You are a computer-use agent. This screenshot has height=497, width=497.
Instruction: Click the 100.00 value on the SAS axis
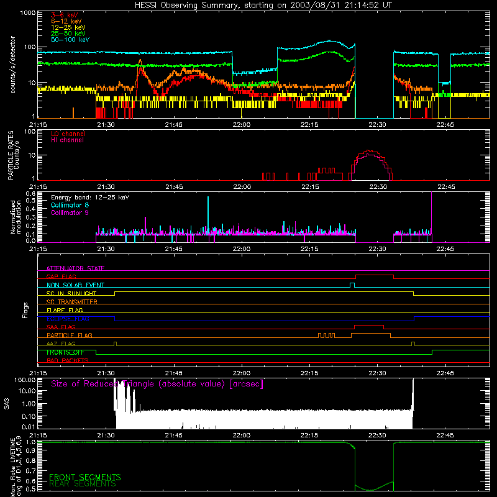click(x=25, y=380)
